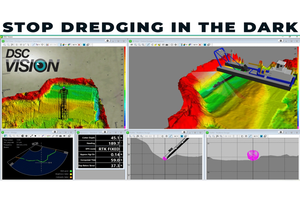Click the cascade windows icon in Plan View
The image size is (300, 202).
[88, 45]
